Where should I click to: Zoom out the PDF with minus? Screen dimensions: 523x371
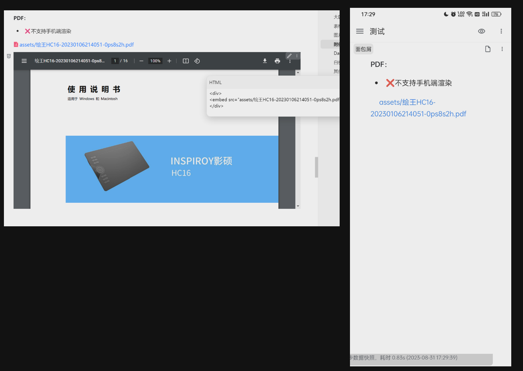coord(141,61)
